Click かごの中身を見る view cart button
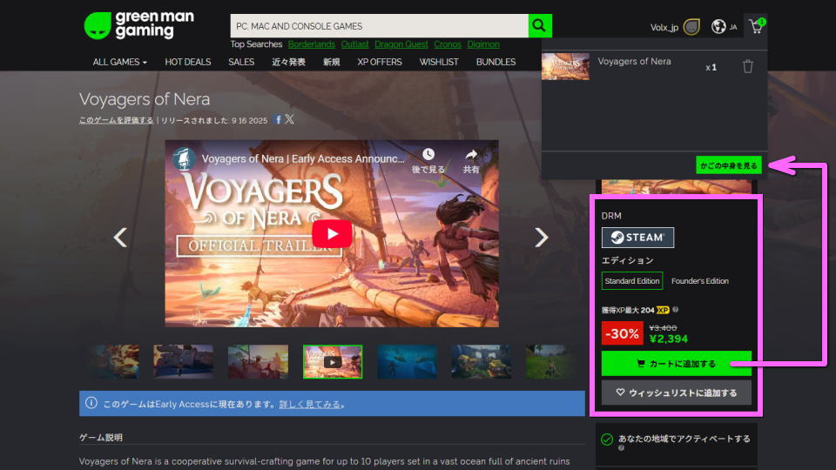Screen dimensions: 836x470 728,165
